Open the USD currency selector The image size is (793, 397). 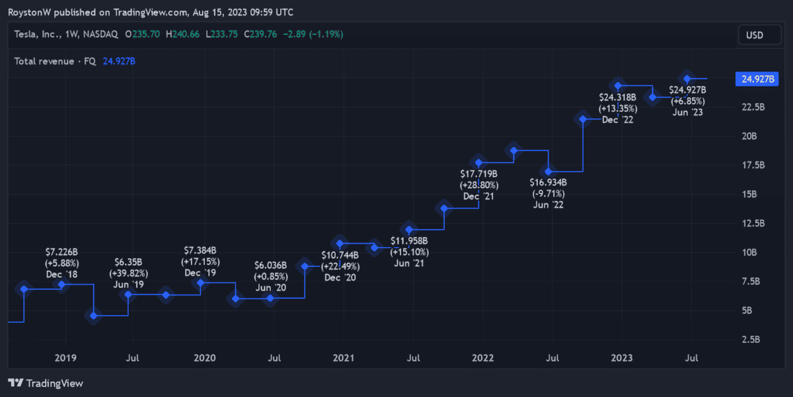point(754,35)
